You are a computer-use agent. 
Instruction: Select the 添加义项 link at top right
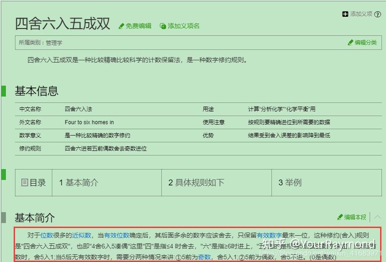[361, 14]
